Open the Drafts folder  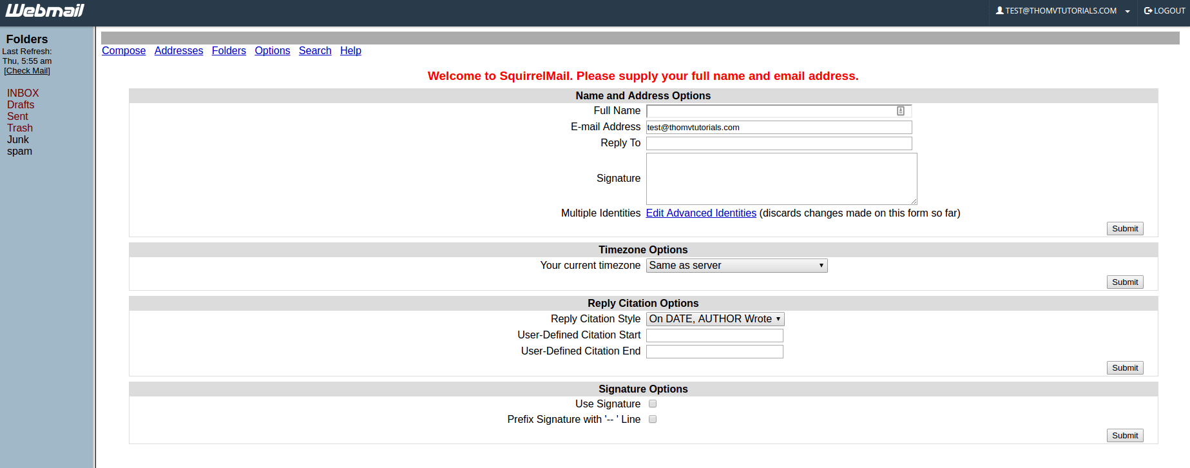tap(21, 104)
